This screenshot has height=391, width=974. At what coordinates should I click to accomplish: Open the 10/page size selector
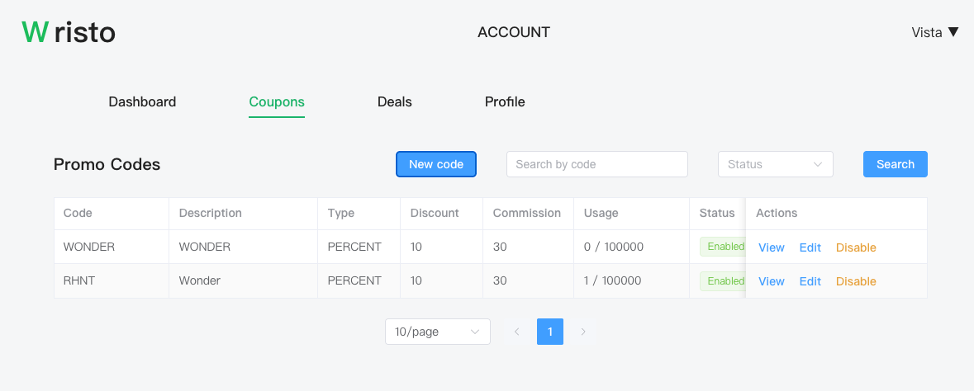[437, 332]
